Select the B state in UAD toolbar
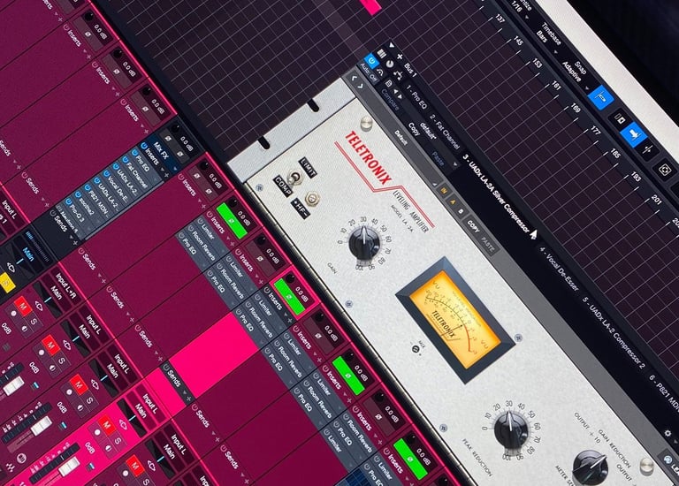The image size is (679, 486). (x=462, y=212)
